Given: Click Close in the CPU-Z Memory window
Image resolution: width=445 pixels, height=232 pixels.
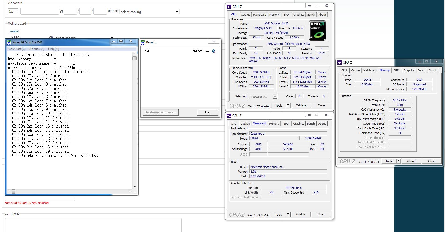Looking at the screenshot, I should (x=431, y=161).
